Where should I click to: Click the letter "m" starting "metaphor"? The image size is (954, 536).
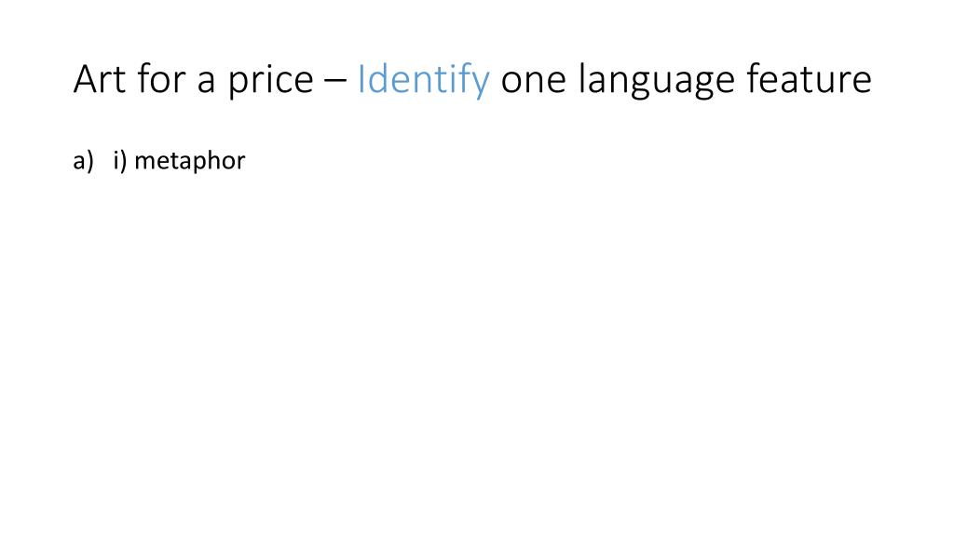coord(144,163)
